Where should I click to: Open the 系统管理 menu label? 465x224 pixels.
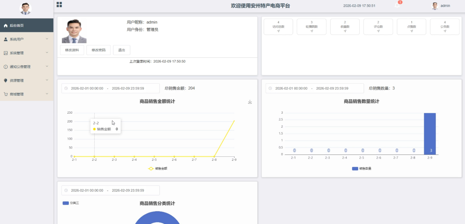[x=16, y=53]
